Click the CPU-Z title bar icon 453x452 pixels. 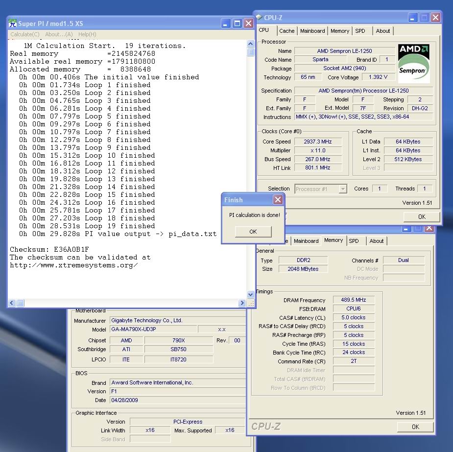259,17
